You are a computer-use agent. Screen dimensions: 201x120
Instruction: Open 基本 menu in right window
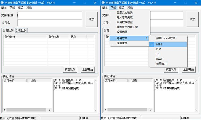pyautogui.click(x=105, y=8)
